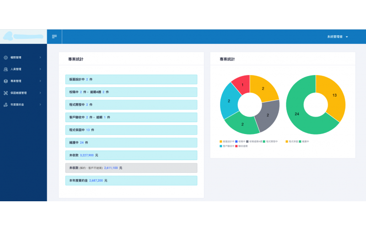Open the 保固維護管理 sidebar menu item

click(x=18, y=93)
